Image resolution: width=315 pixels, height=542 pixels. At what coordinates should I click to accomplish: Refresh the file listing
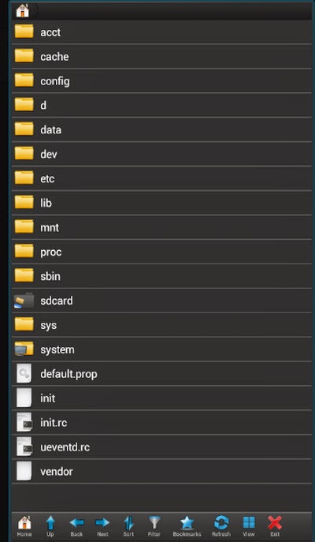[x=221, y=525]
